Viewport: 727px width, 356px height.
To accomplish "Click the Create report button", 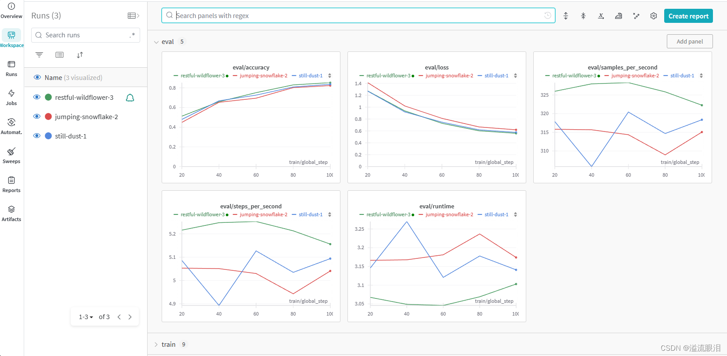I will 688,16.
